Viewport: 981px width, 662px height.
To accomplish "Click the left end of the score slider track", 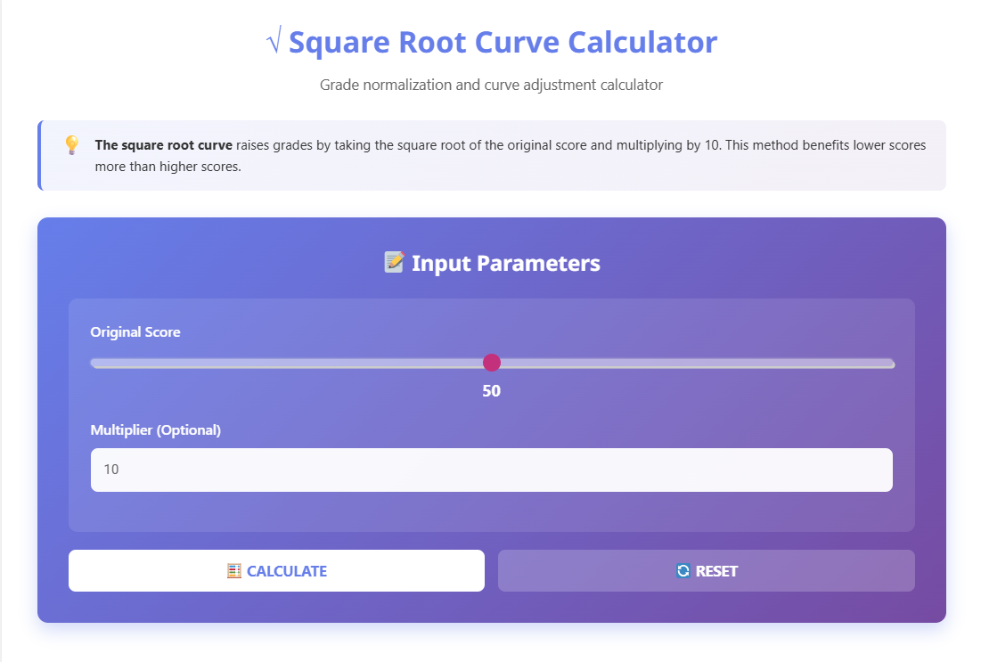I will pos(94,363).
